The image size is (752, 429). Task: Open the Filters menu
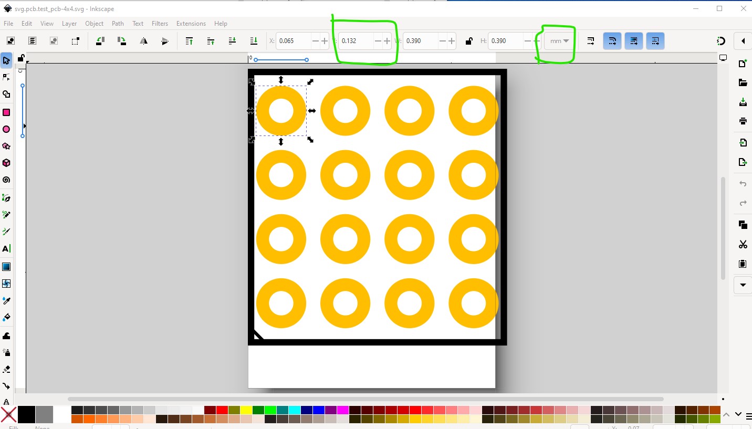[x=160, y=24]
